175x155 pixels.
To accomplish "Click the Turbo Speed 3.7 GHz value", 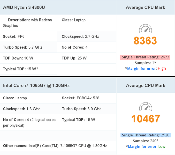I will 35,47.
